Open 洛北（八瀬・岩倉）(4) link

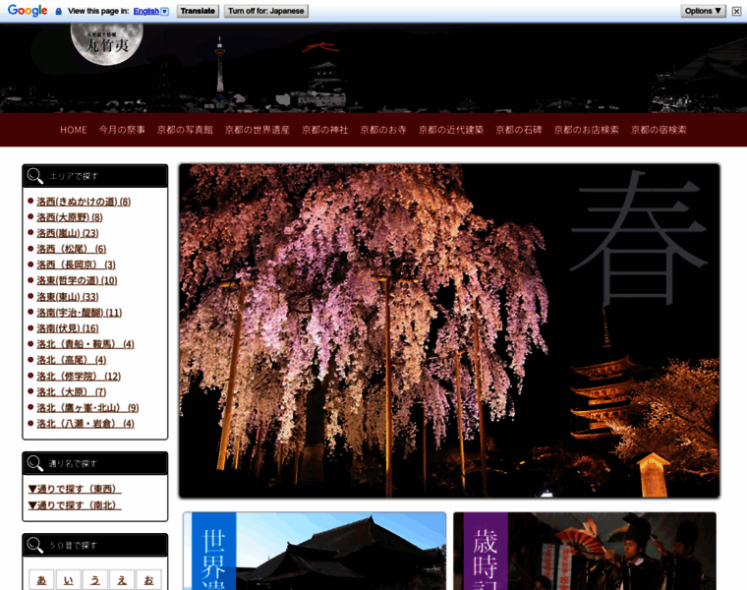tap(86, 424)
